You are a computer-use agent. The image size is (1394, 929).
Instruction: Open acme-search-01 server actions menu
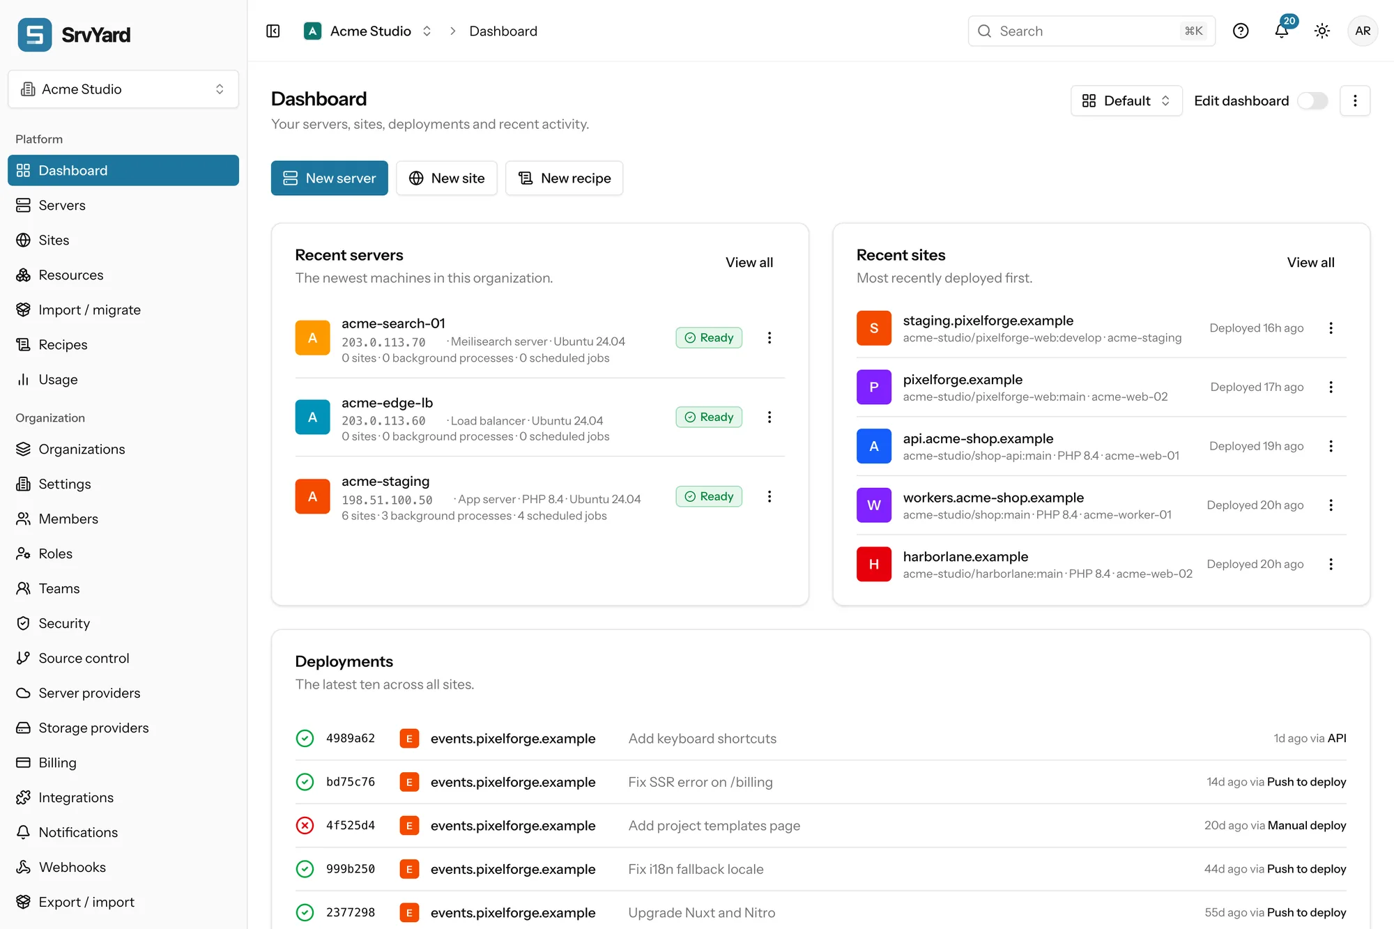pyautogui.click(x=769, y=338)
